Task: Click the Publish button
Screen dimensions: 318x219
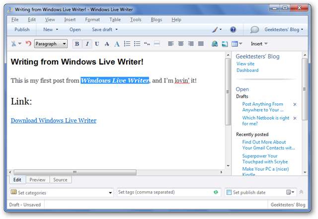Action: (x=22, y=30)
